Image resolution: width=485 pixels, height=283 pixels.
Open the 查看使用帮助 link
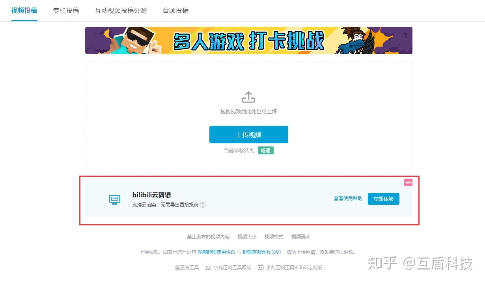(348, 199)
